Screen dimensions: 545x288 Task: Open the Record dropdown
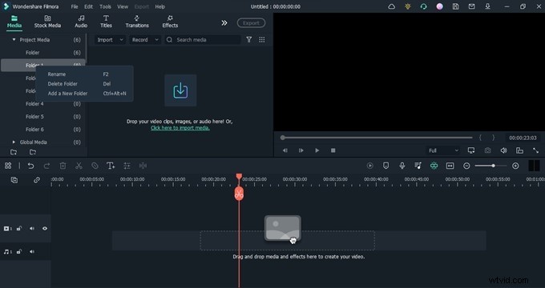point(145,40)
